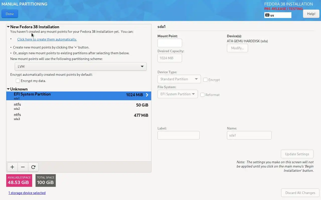Open the Help! button
This screenshot has height=200, width=321.
[311, 14]
